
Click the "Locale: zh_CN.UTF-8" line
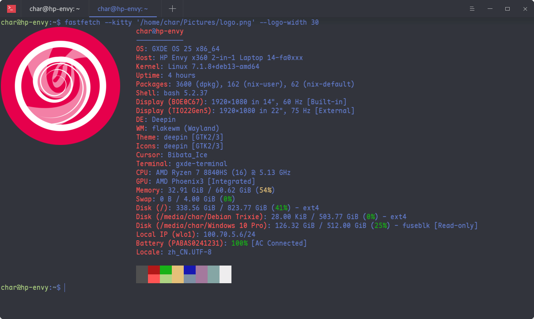click(x=174, y=252)
